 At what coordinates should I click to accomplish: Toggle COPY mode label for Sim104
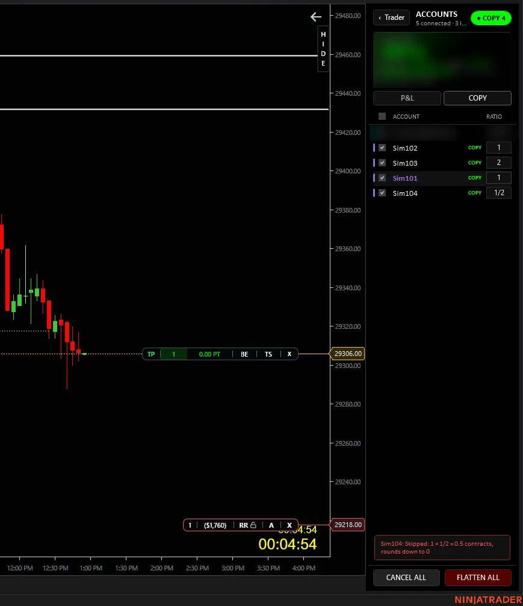(x=475, y=193)
